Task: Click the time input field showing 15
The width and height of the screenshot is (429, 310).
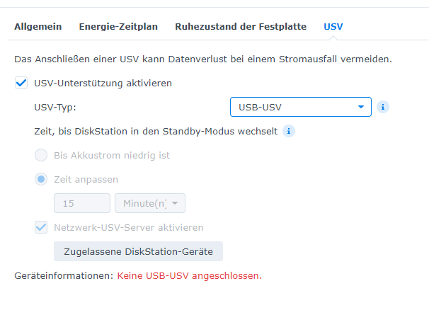Action: (82, 203)
